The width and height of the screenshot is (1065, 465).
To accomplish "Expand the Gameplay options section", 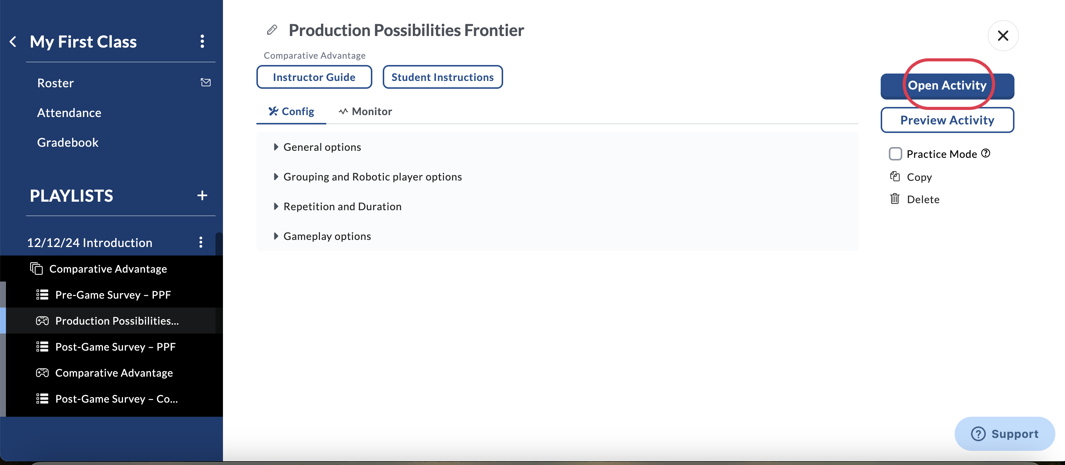I will [322, 236].
